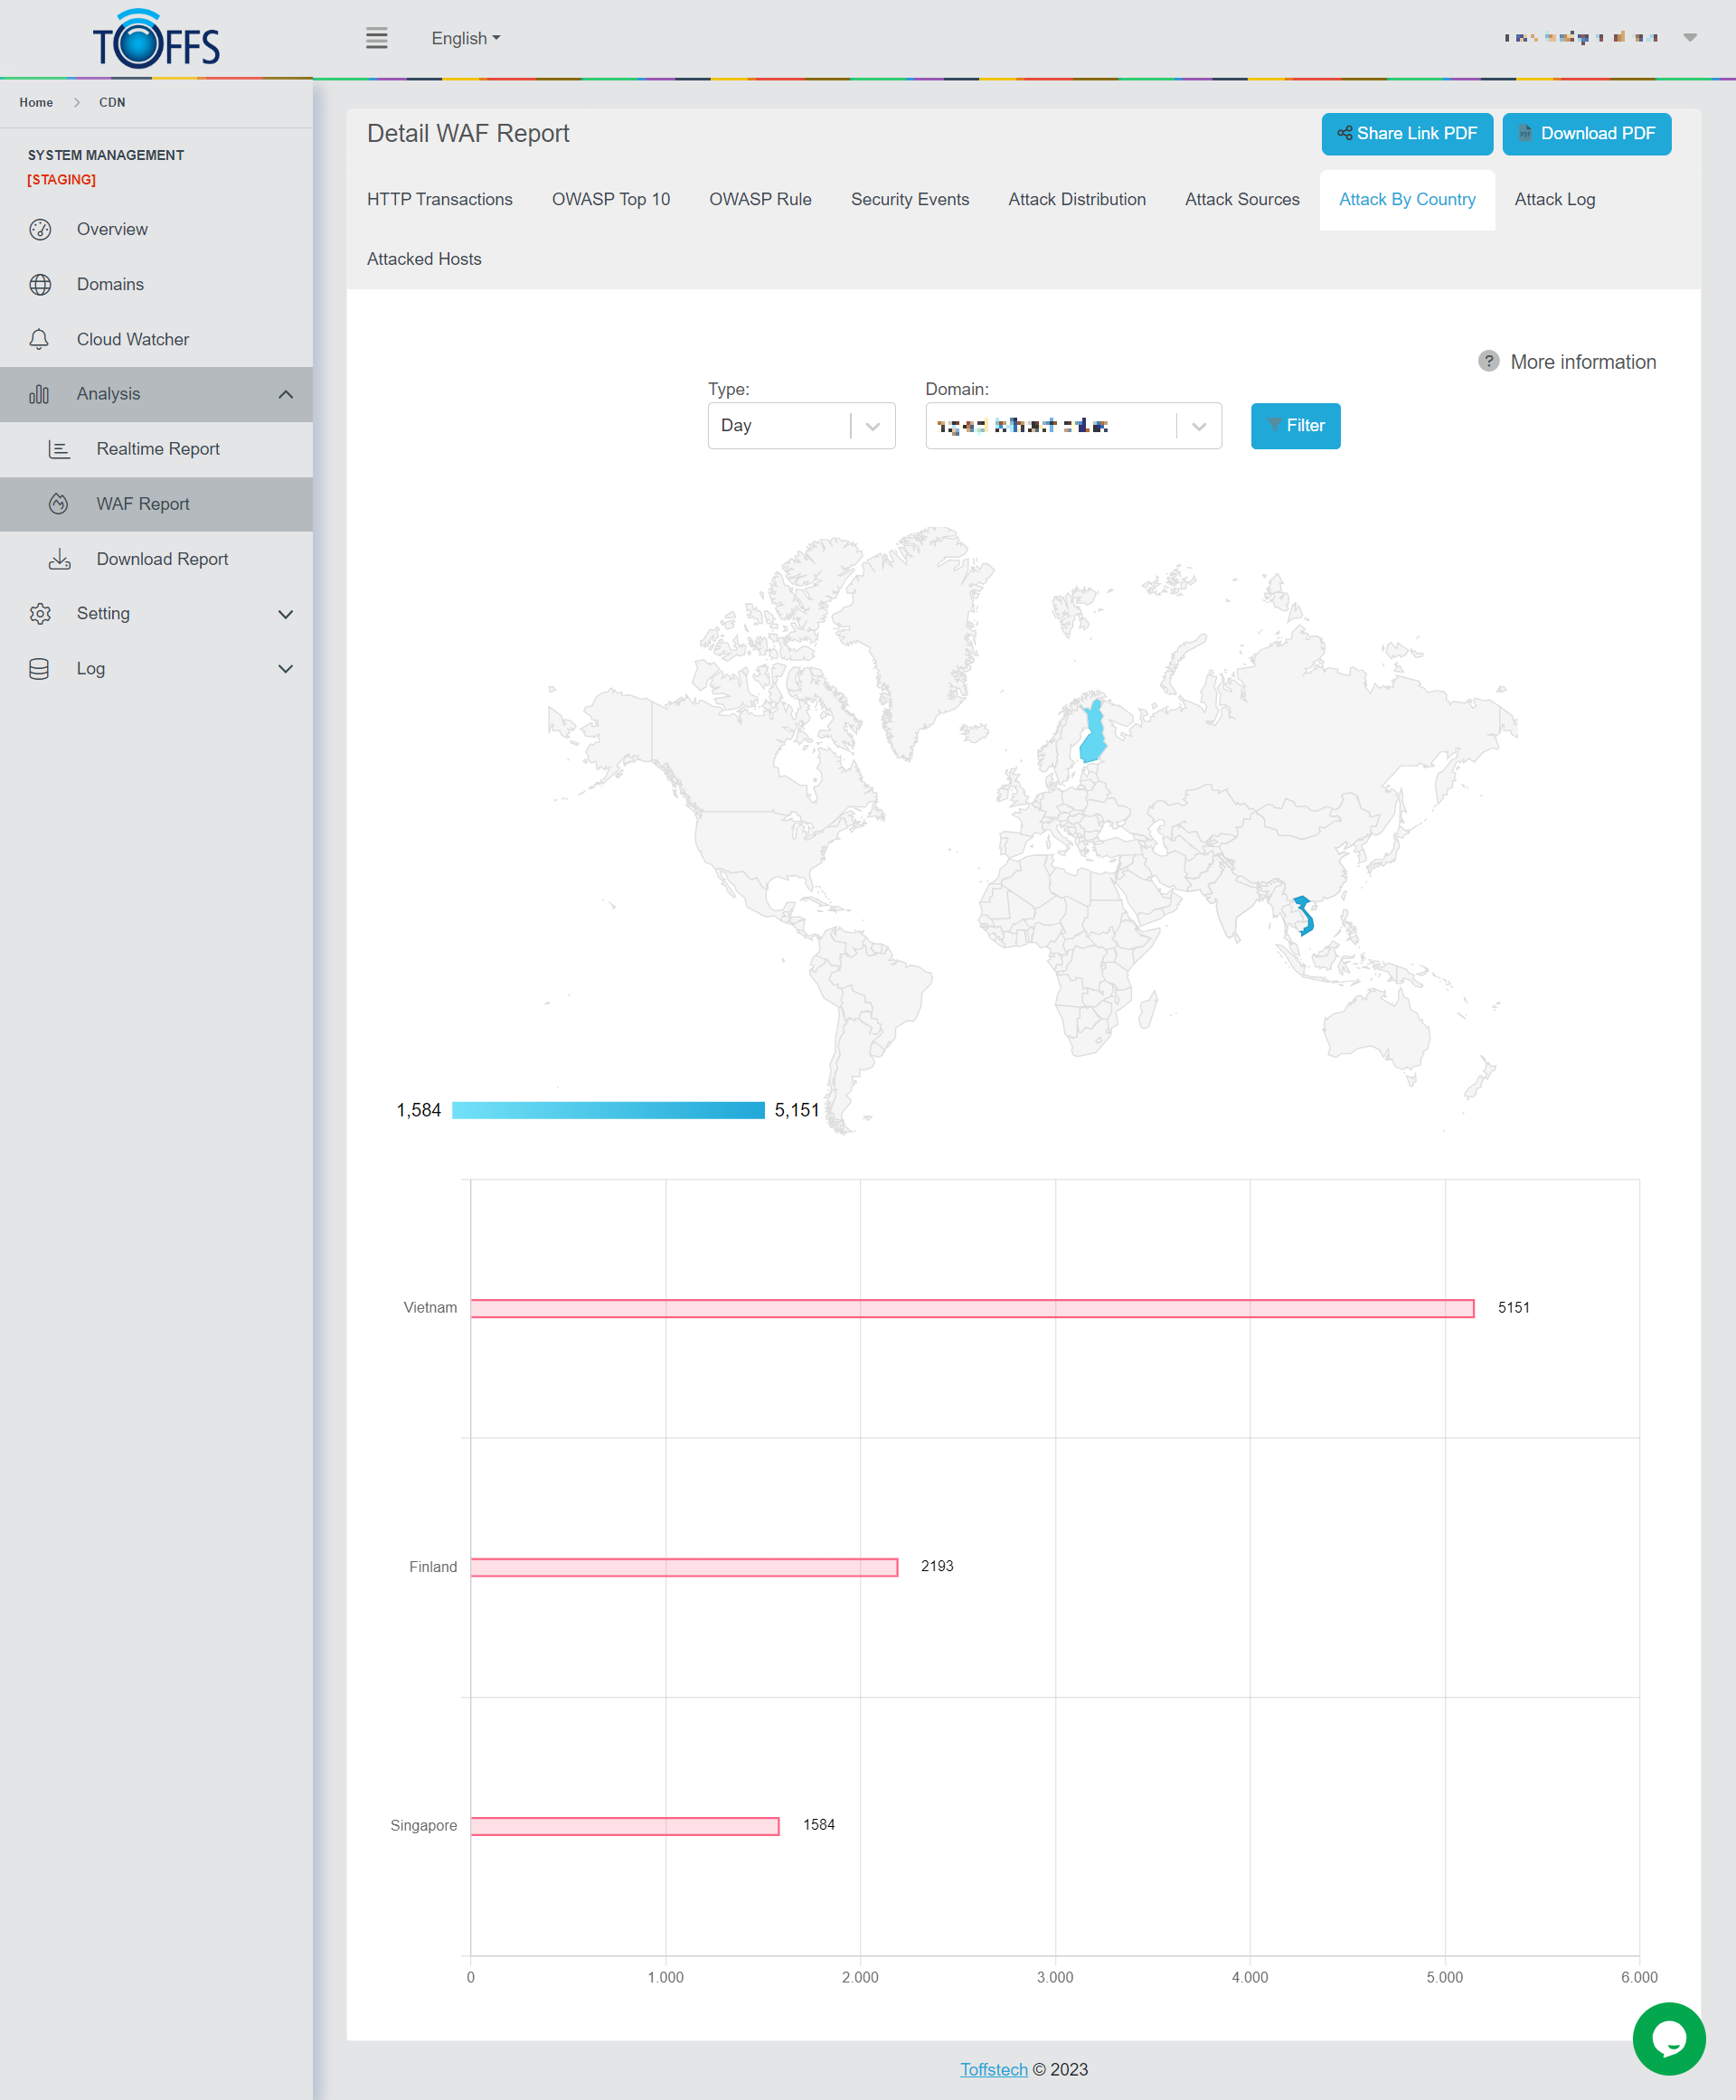
Task: Click the map color gradient legend bar
Action: pos(608,1110)
